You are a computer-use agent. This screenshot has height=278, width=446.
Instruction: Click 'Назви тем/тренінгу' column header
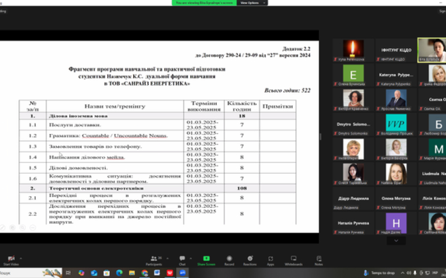pyautogui.click(x=115, y=106)
